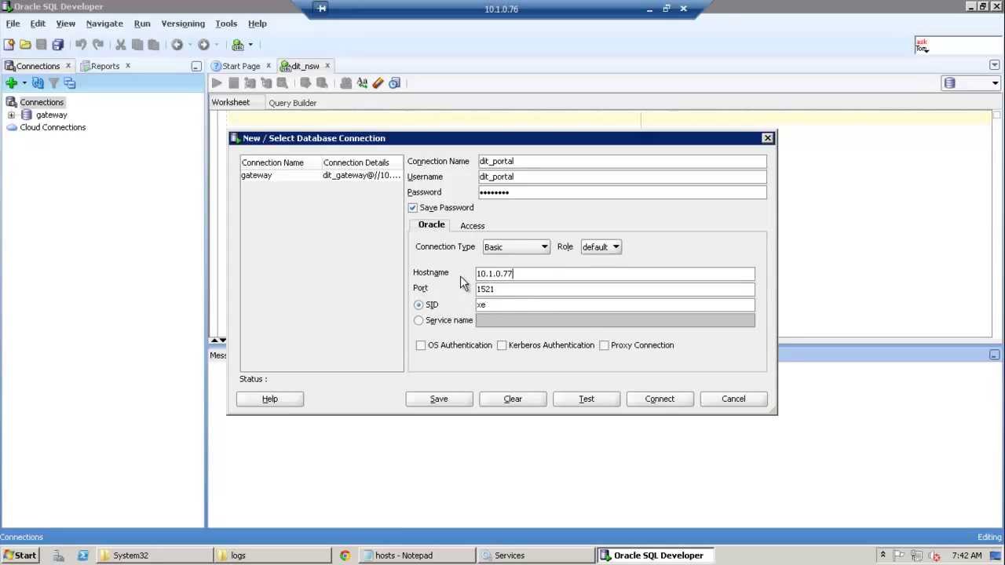
Task: Open the Navigate menu
Action: pos(104,24)
